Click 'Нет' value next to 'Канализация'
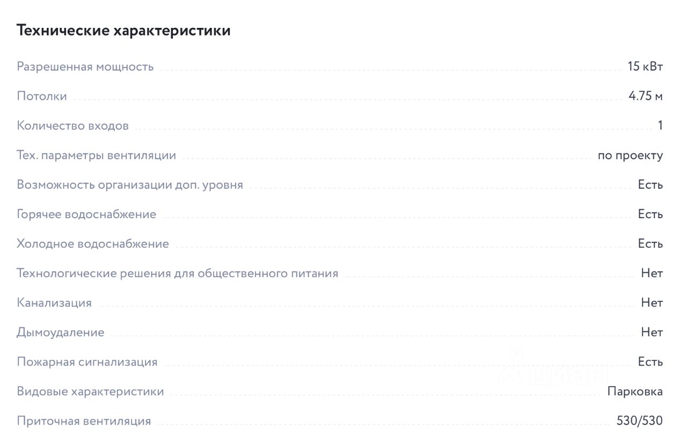Screen dimensions: 687x438 pyautogui.click(x=652, y=303)
